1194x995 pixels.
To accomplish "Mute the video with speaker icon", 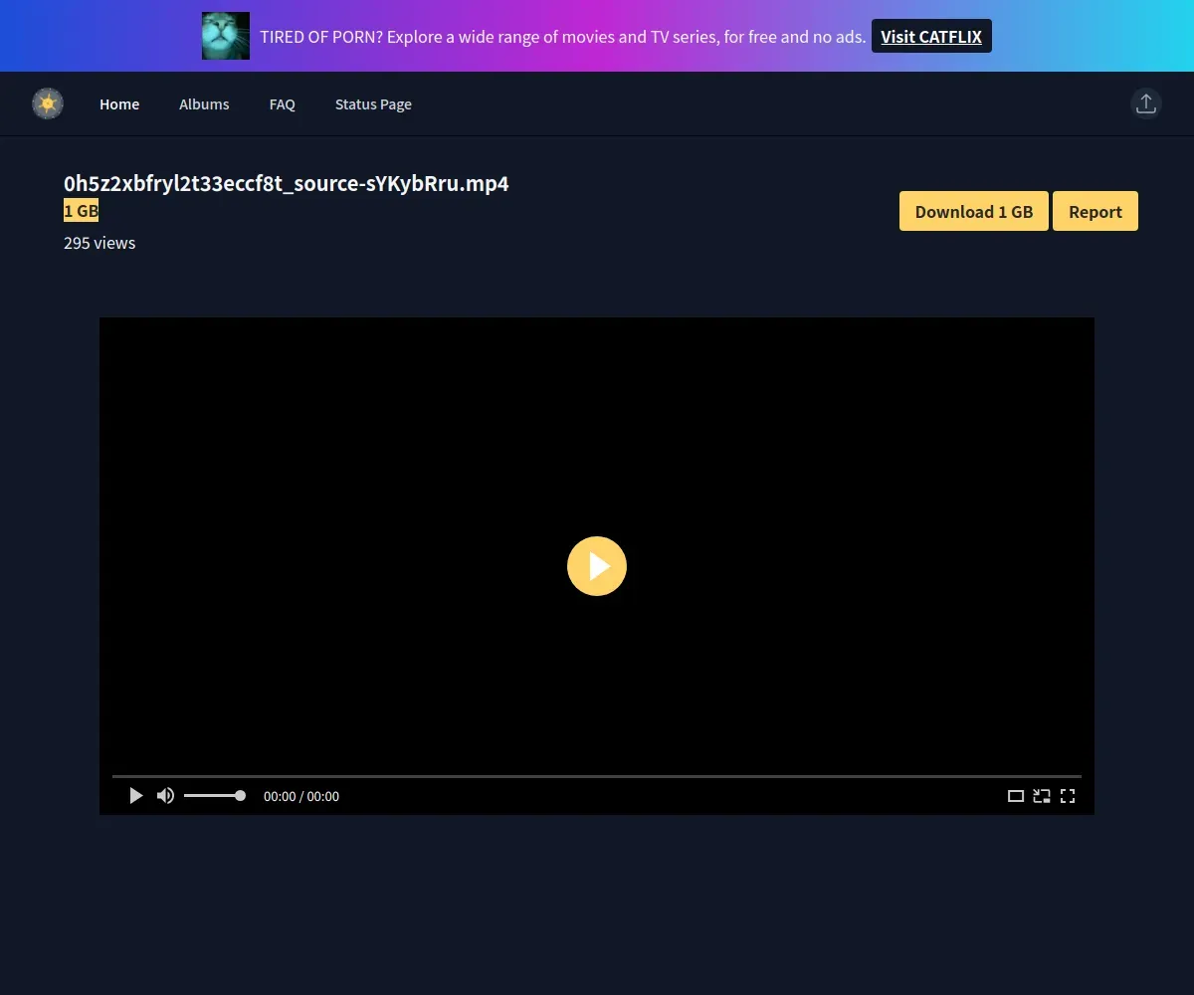I will tap(166, 796).
